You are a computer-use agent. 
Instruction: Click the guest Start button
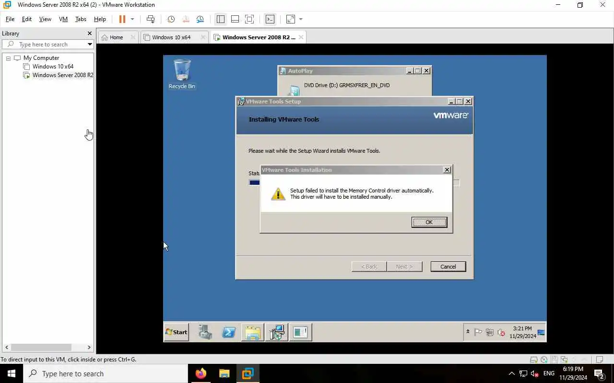(x=177, y=332)
